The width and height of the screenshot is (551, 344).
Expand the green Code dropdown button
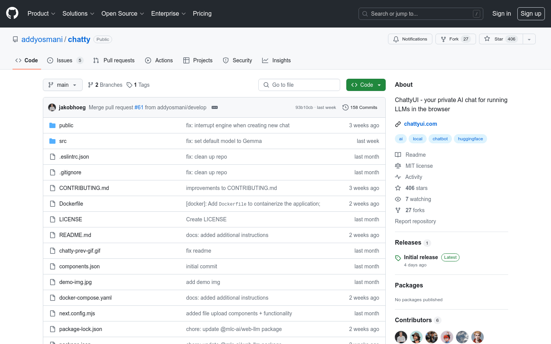pyautogui.click(x=366, y=85)
